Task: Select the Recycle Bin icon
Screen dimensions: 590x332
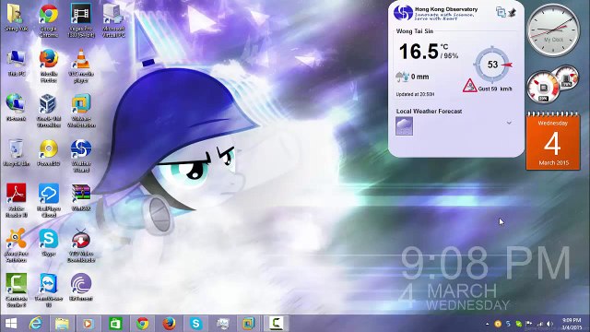Action: click(x=17, y=153)
